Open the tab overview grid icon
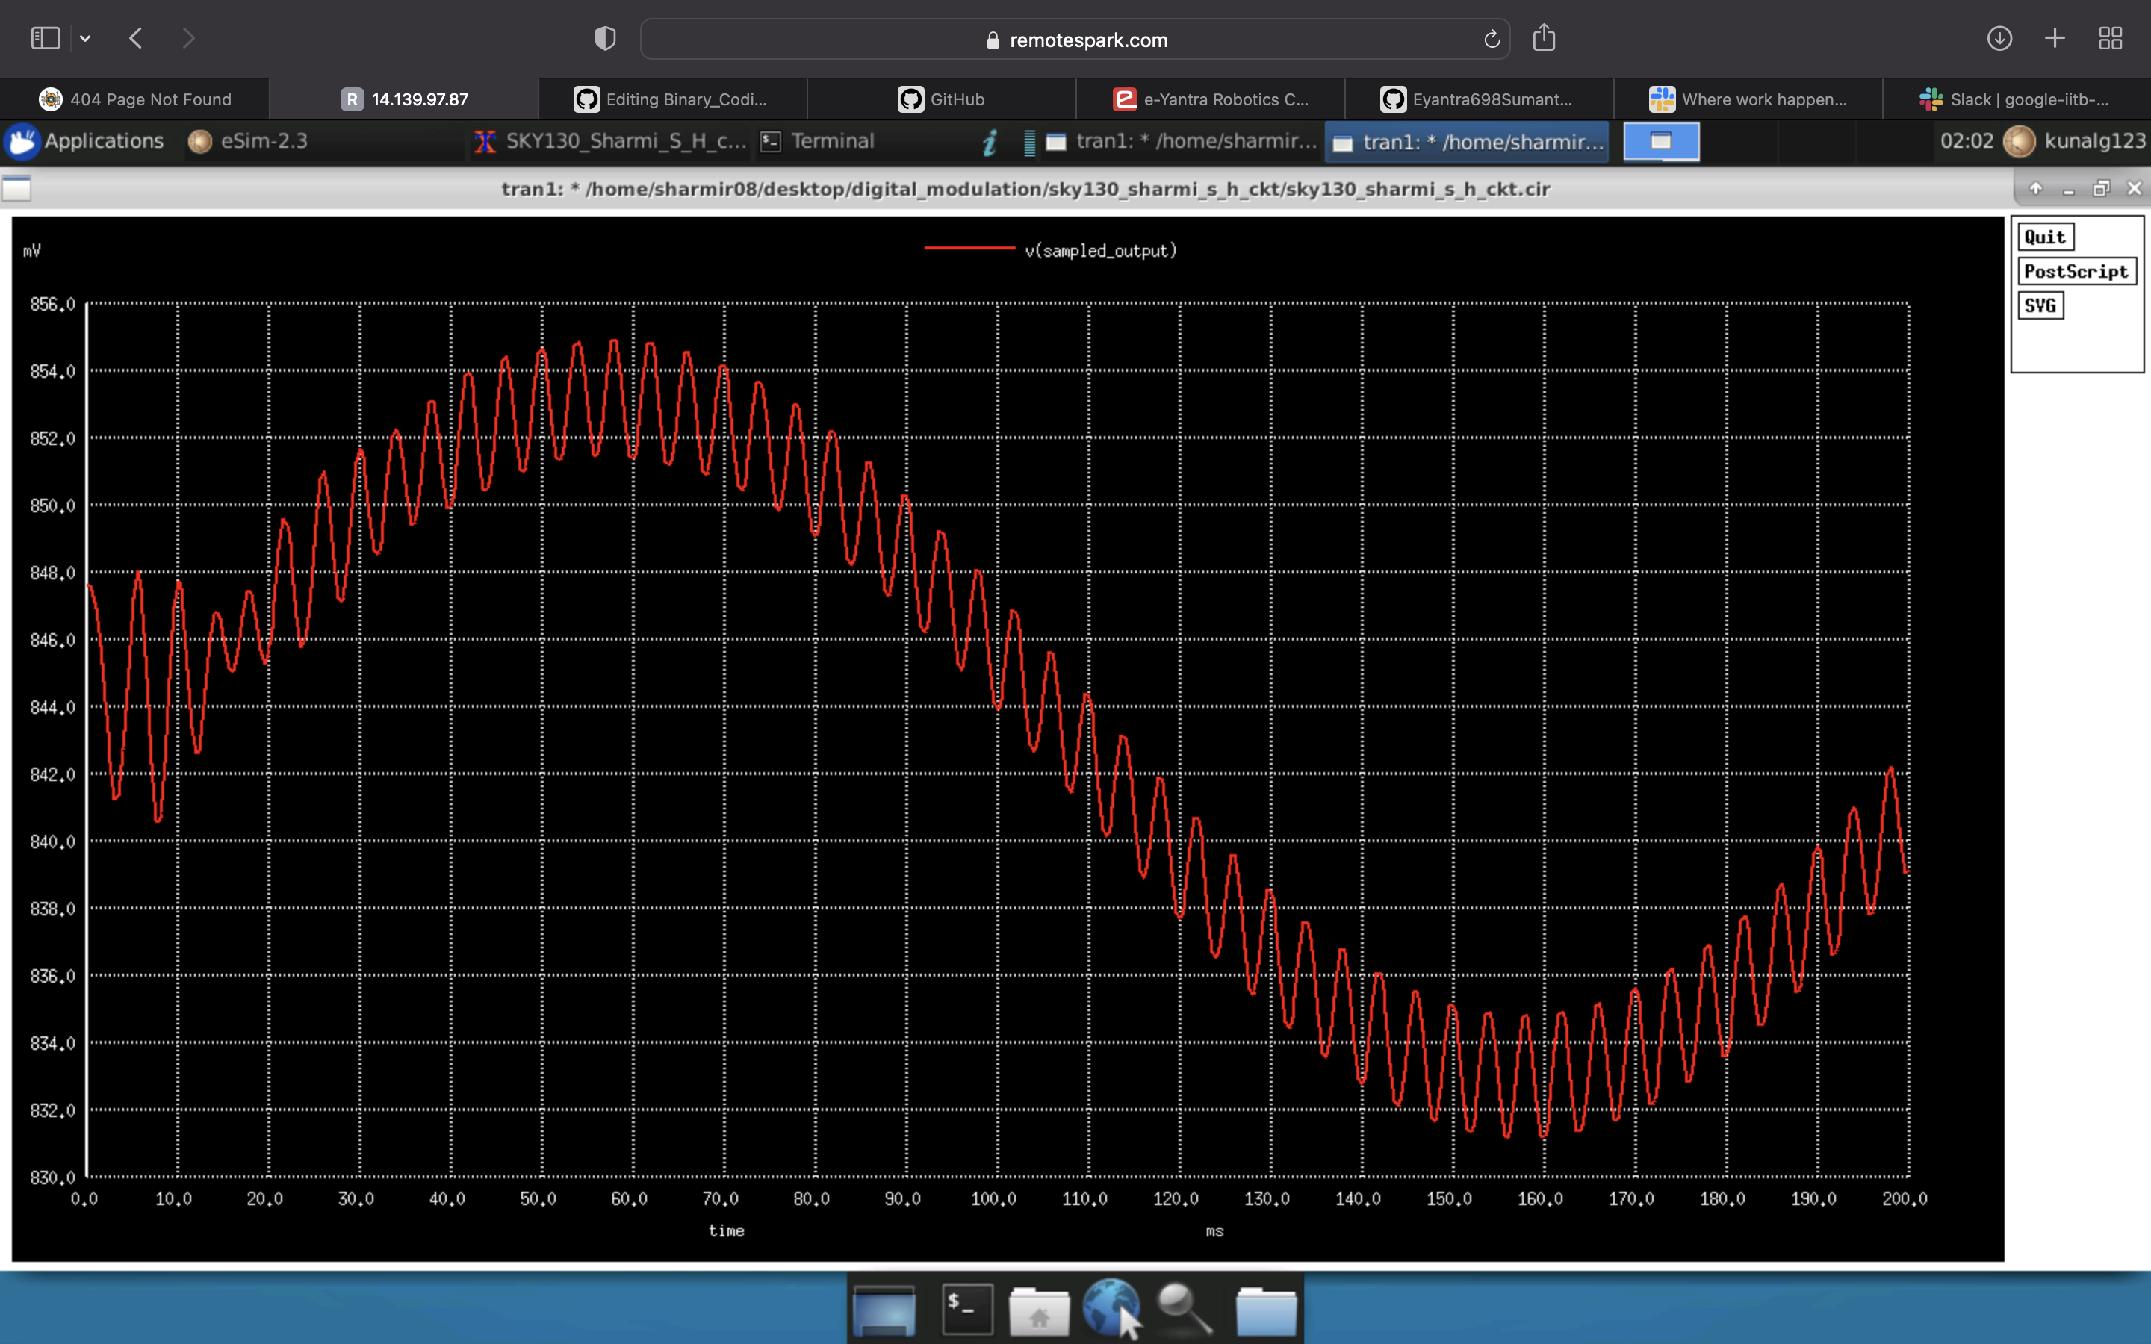 click(x=2111, y=38)
